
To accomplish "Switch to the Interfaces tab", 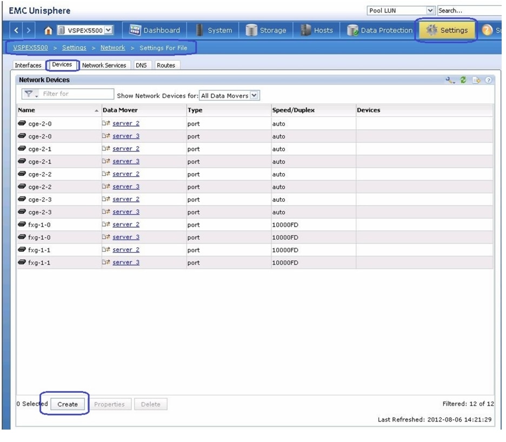I will point(28,65).
